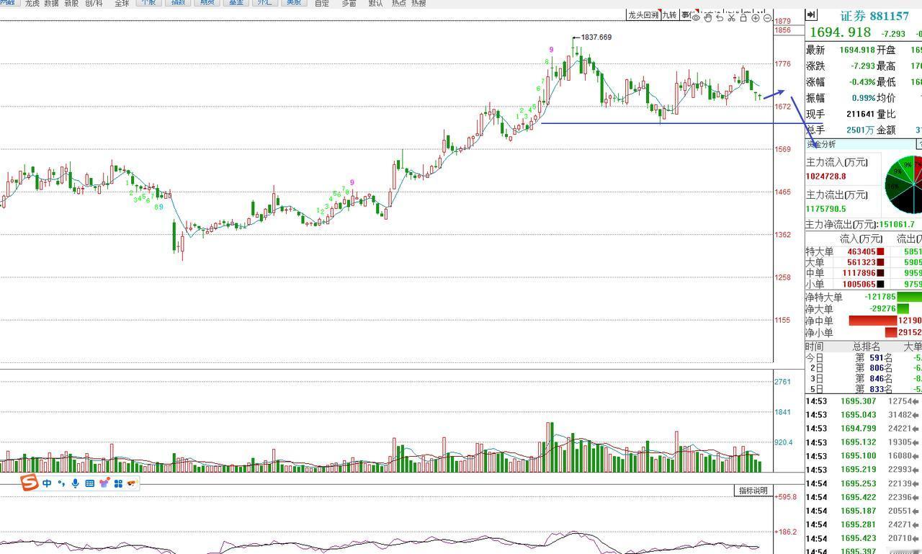Click the 主力流出 value 1175790.5
The image size is (922, 554).
tap(826, 209)
